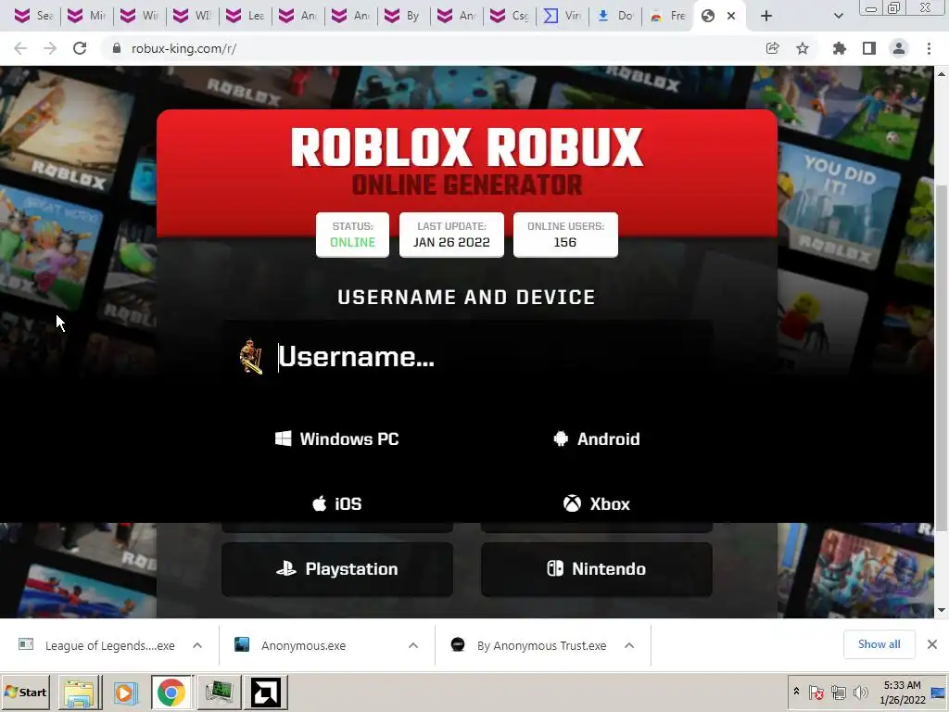The width and height of the screenshot is (949, 712).
Task: Expand options for By Anonymous Trust.exe download
Action: point(629,645)
